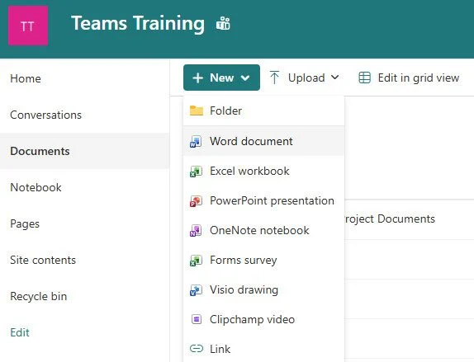Click Edit link under navigation
Screen dimensions: 474x362
(x=20, y=332)
